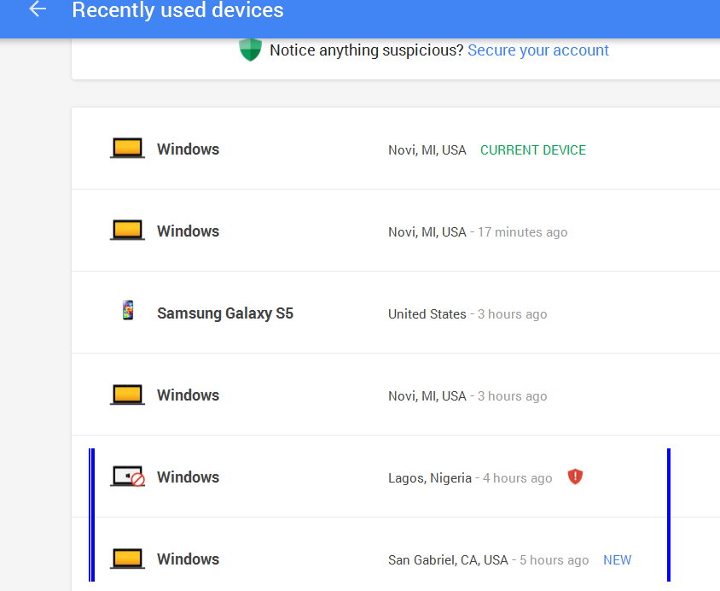
Task: Open the Samsung Galaxy S5 device entry
Action: click(x=396, y=313)
